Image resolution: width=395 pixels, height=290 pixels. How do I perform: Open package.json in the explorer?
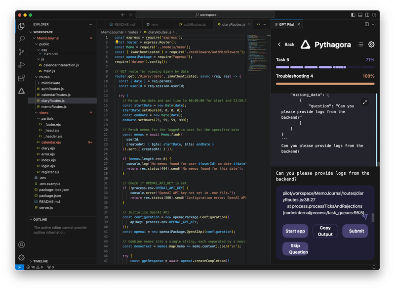coord(50,195)
